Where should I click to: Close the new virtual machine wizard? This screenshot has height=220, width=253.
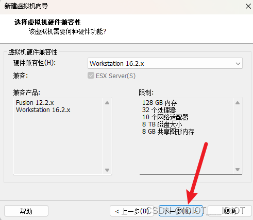click(248, 6)
